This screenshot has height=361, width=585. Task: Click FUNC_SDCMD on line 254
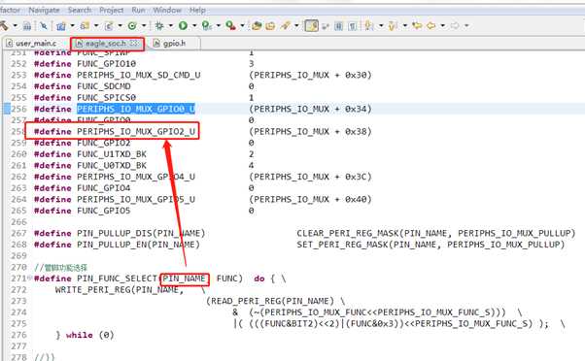click(x=104, y=86)
